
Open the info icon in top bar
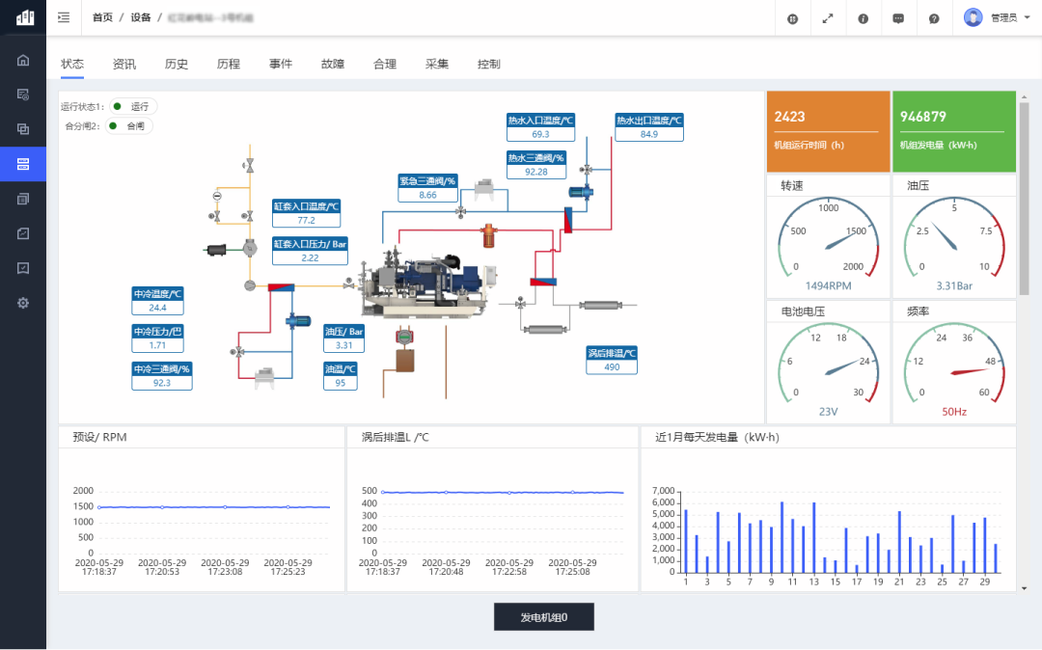click(x=863, y=18)
